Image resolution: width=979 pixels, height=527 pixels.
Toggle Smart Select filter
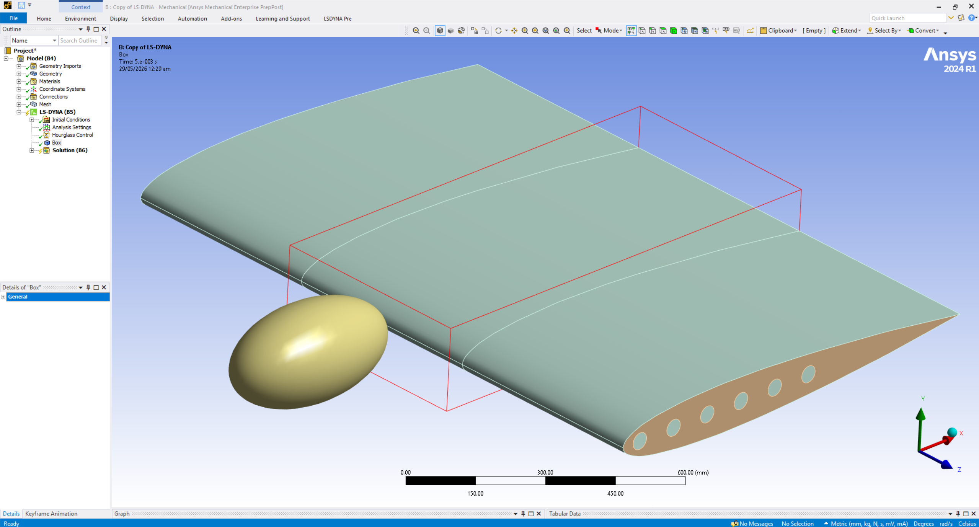[x=631, y=31]
